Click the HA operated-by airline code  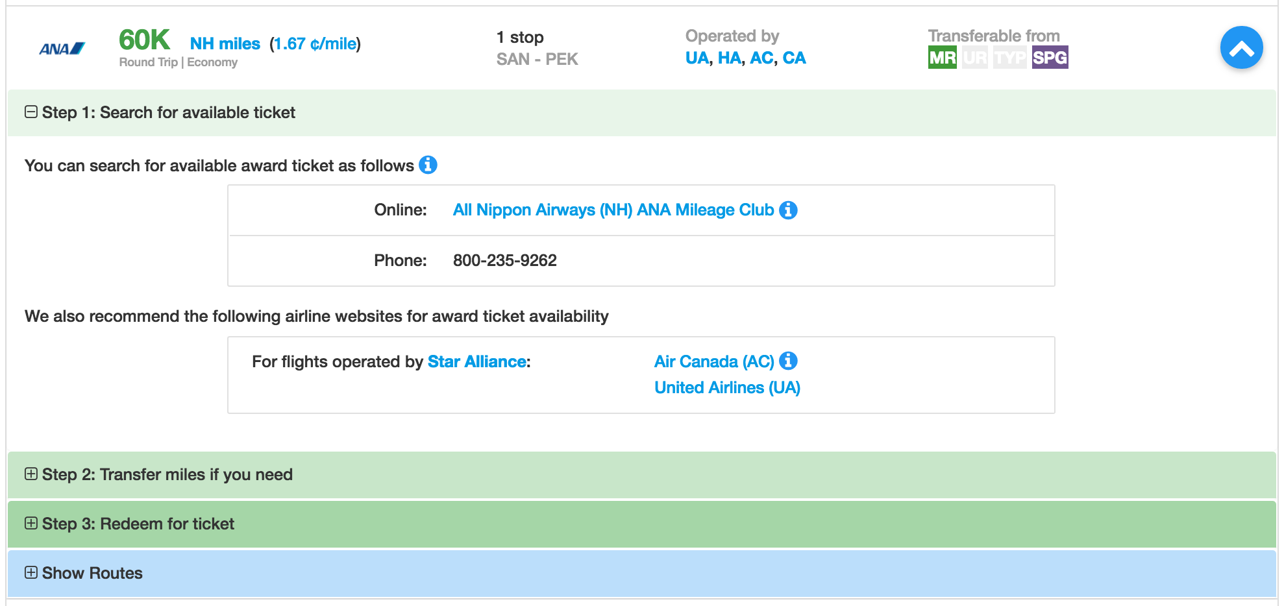[729, 58]
